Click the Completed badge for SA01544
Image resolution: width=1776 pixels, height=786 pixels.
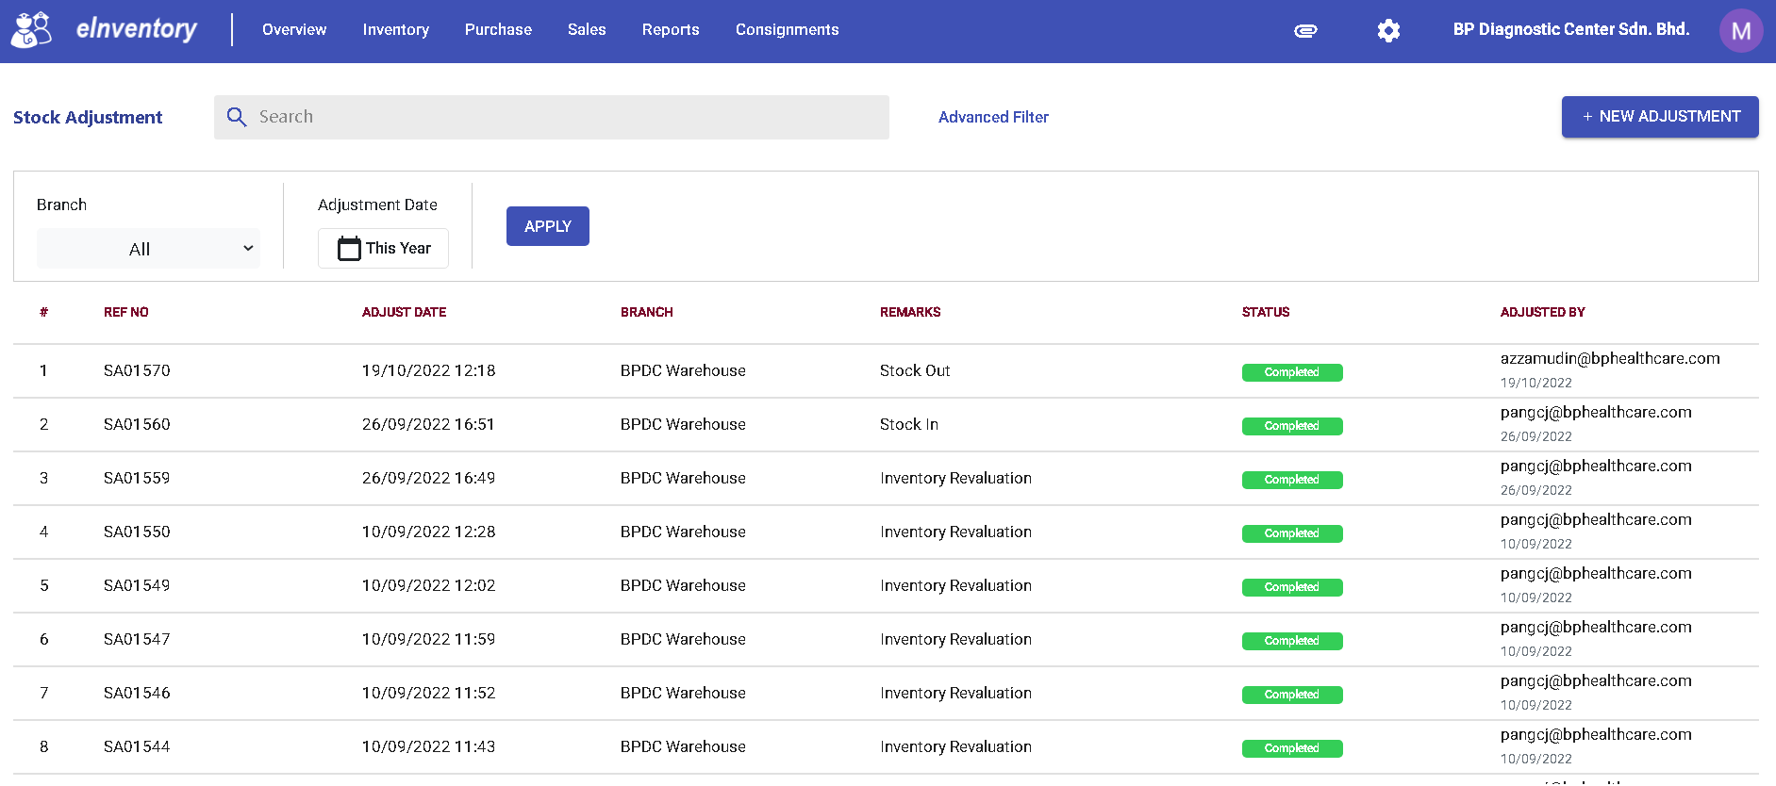(x=1292, y=748)
